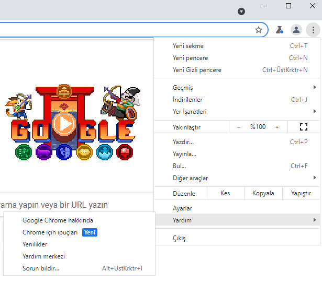Image resolution: width=322 pixels, height=283 pixels.
Task: Click the dark dropdown circle in title bar
Action: [241, 11]
